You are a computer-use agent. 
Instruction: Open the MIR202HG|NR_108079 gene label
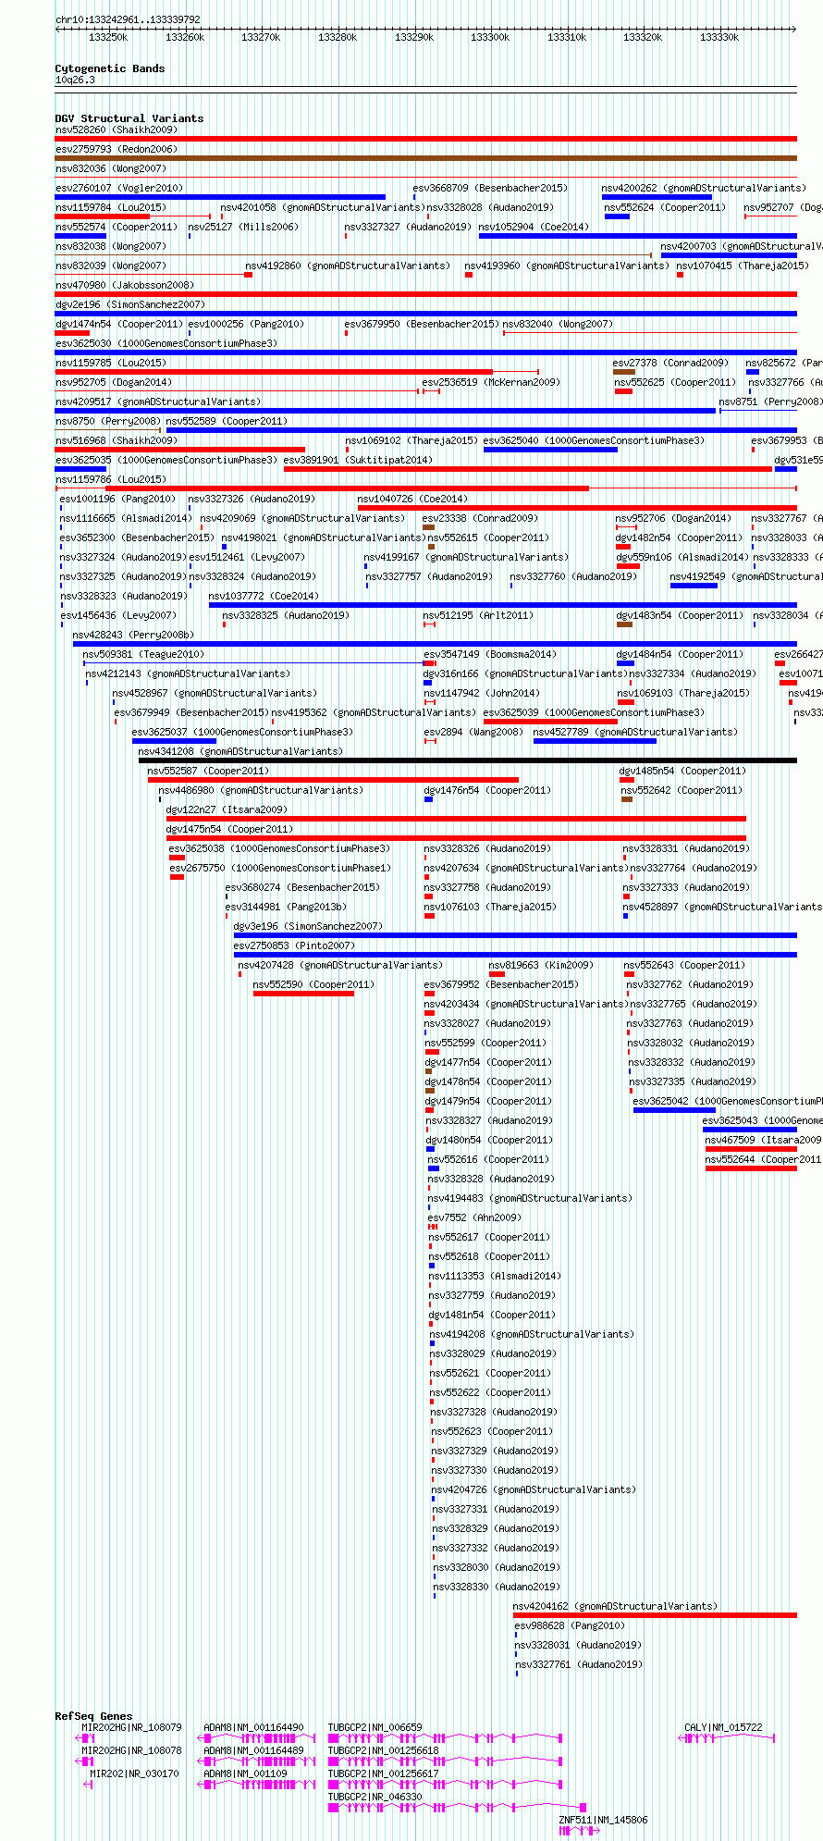pyautogui.click(x=131, y=1727)
